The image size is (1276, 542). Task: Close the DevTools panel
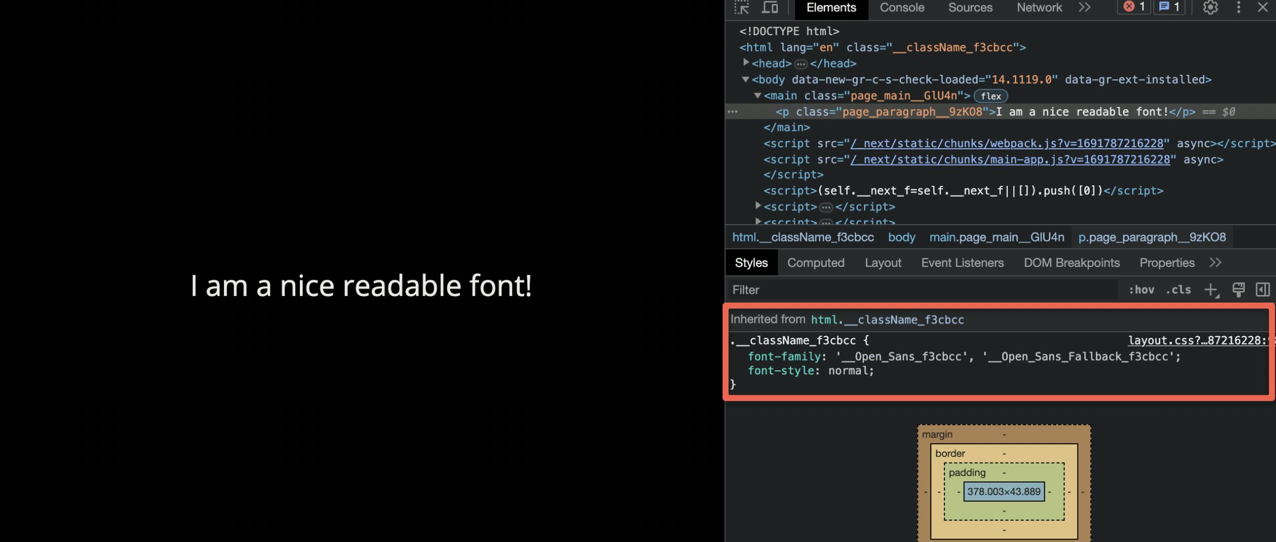1263,7
